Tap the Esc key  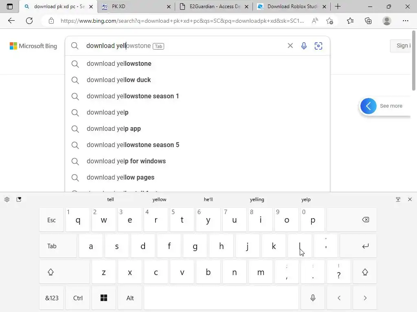(52, 220)
